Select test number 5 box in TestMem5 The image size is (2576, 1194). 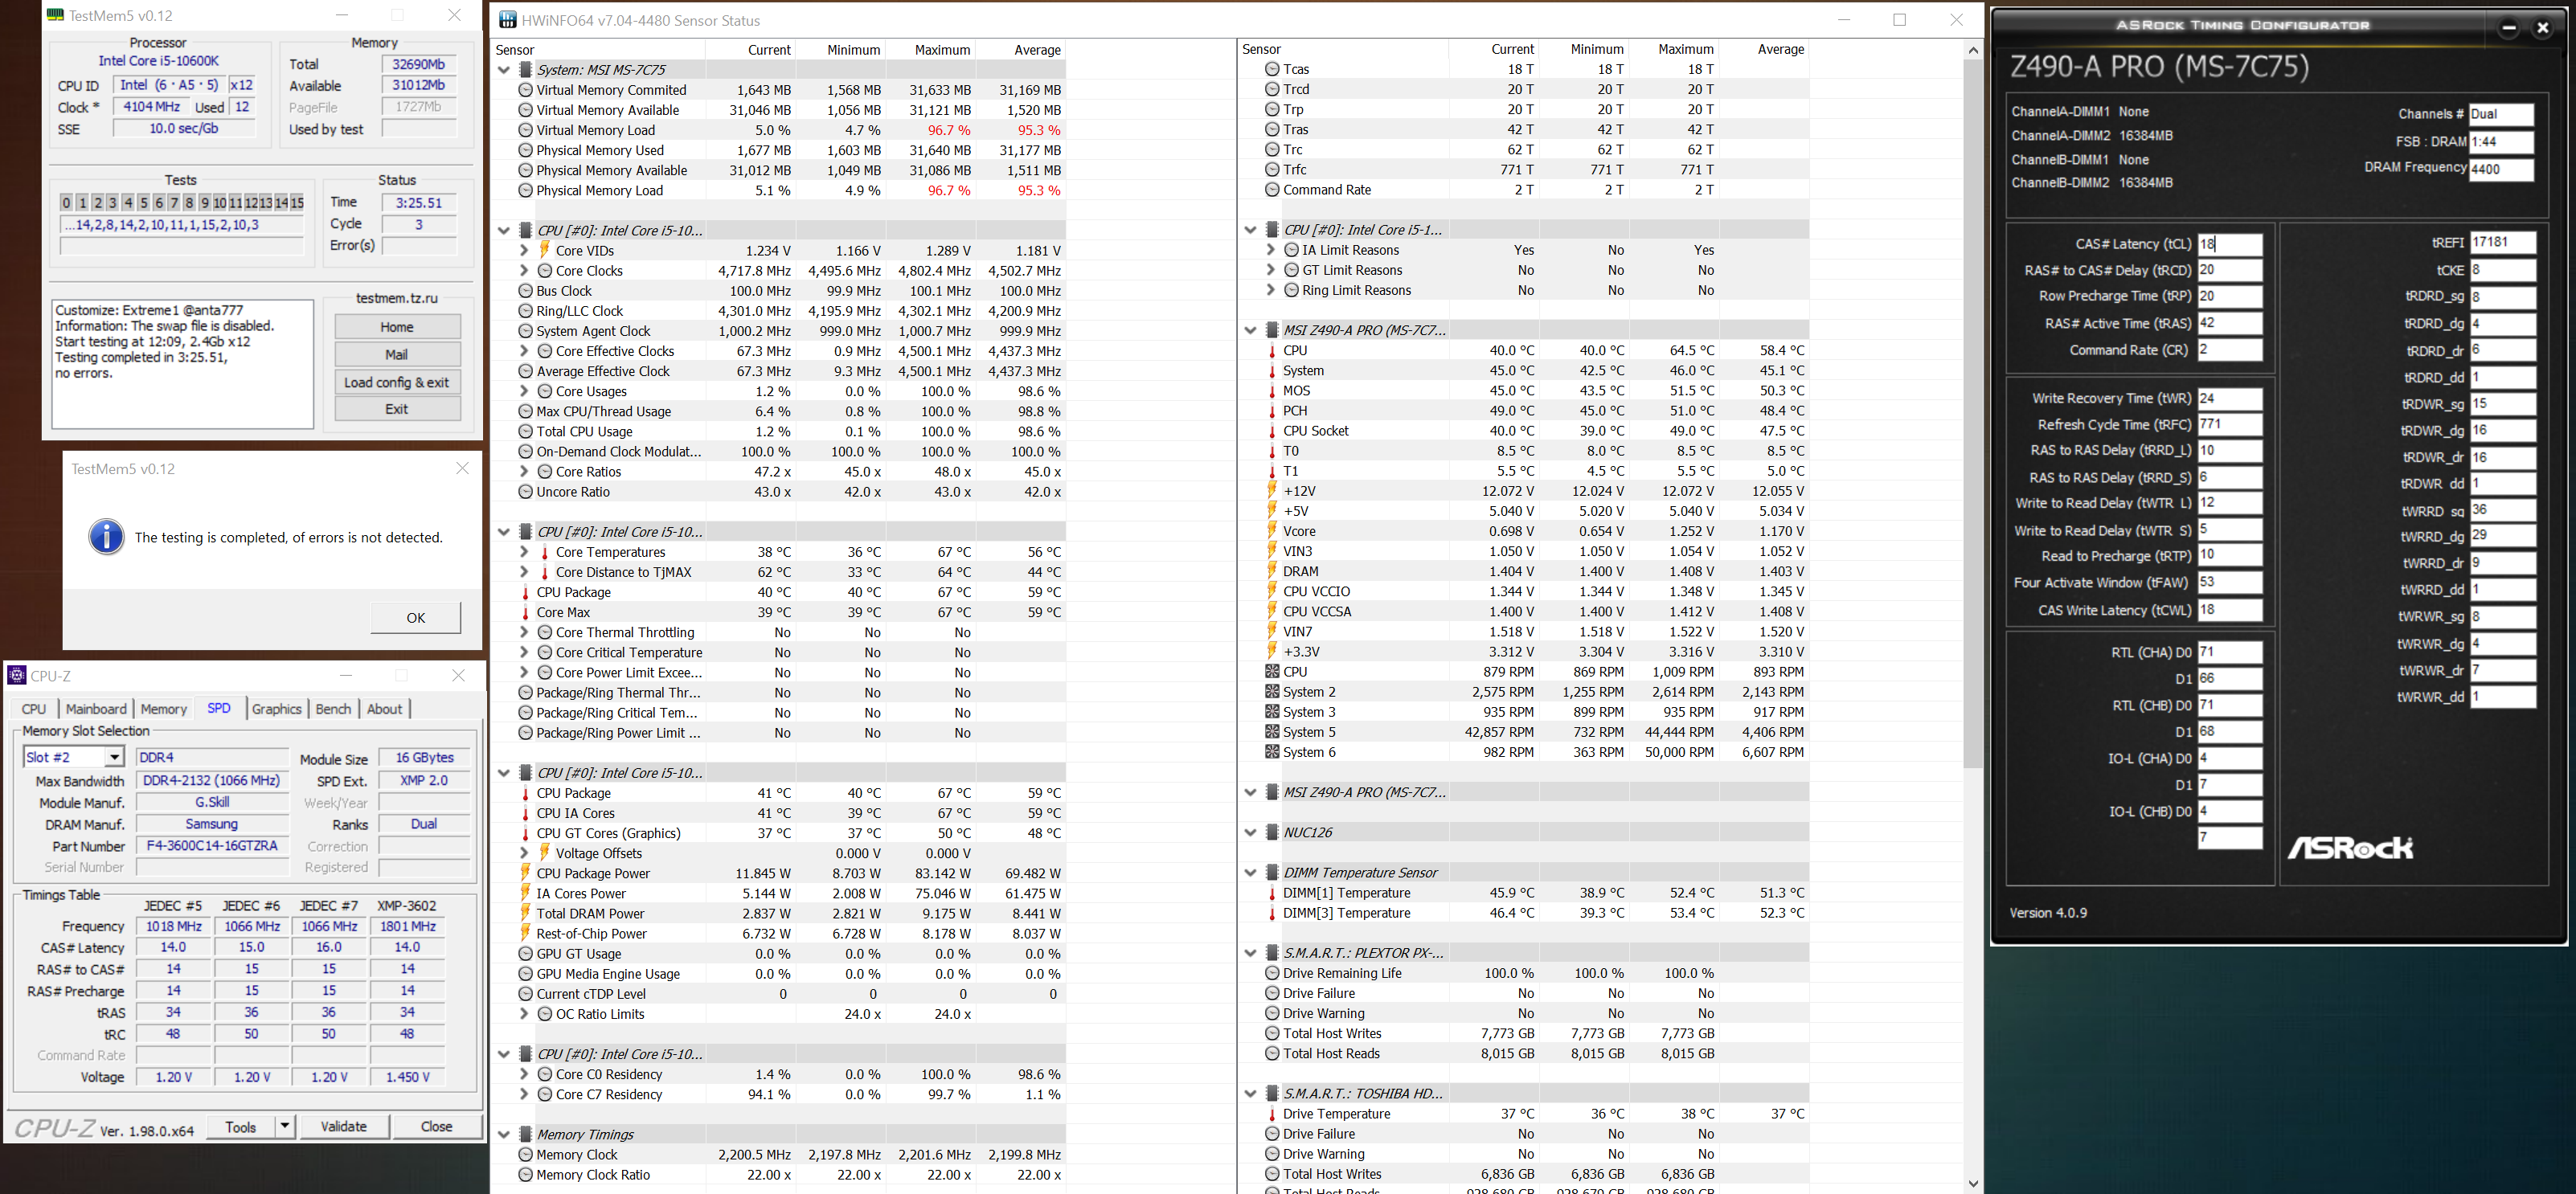point(143,203)
